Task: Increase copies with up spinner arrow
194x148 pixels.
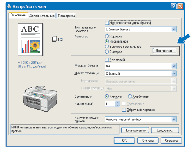Action: tap(118, 103)
